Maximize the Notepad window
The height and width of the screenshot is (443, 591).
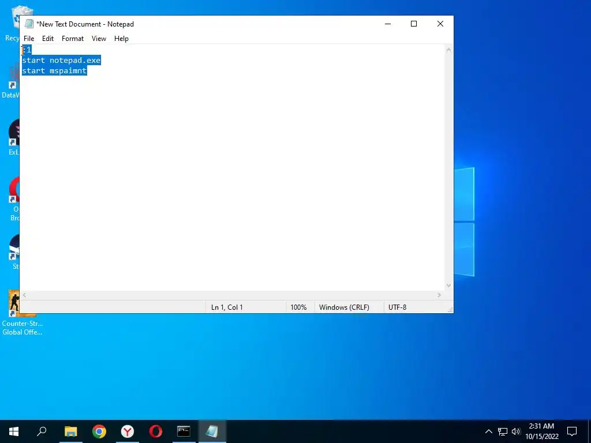click(x=413, y=24)
